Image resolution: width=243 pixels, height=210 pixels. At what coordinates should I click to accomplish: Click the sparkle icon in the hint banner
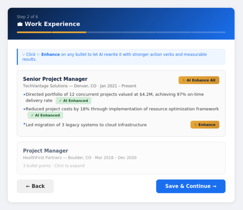(x=38, y=54)
